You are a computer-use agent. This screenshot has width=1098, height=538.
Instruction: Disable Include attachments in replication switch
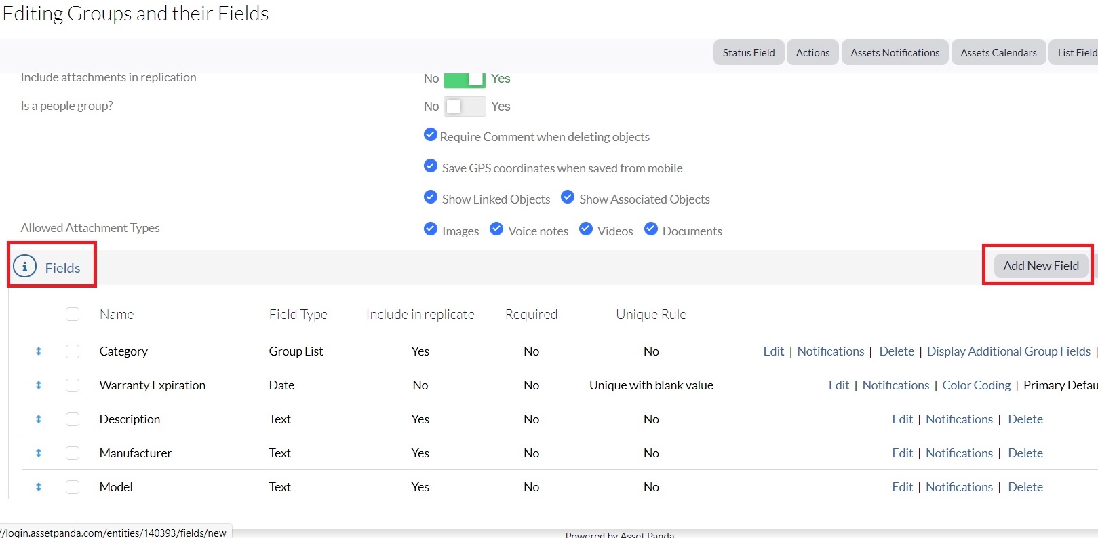(465, 79)
